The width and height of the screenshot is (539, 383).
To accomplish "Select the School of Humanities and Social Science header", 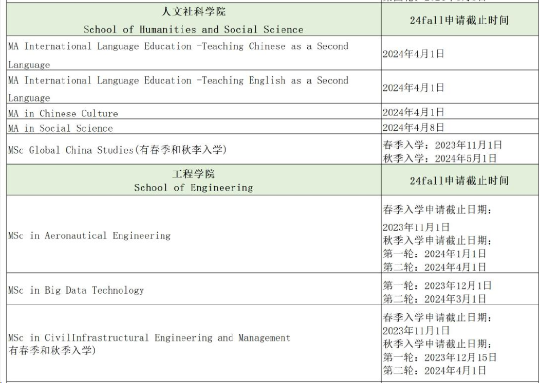I will click(x=193, y=20).
